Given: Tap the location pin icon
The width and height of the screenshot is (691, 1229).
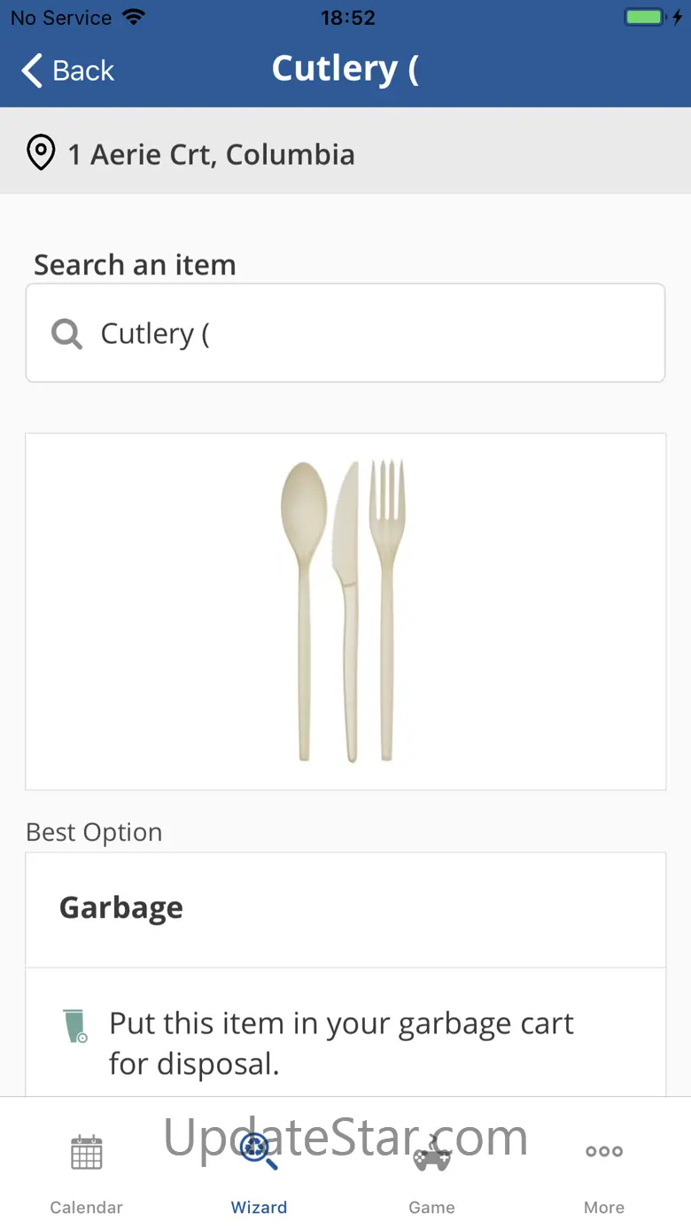Looking at the screenshot, I should (x=41, y=153).
